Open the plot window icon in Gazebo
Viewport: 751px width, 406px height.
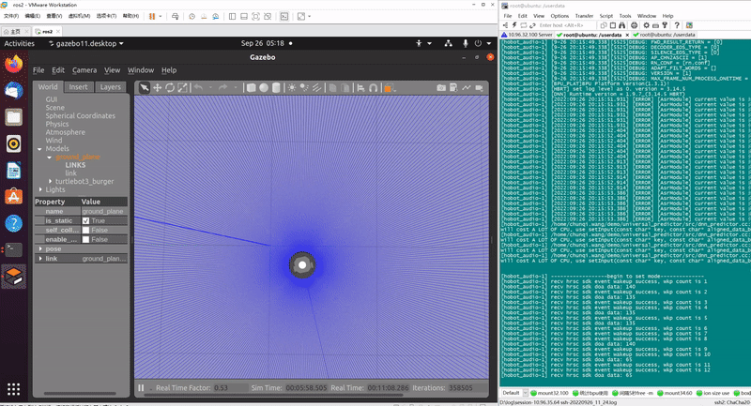point(467,87)
